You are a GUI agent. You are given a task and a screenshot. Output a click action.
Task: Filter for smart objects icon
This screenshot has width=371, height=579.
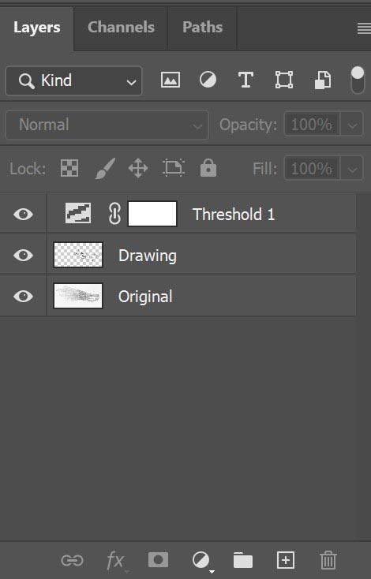pos(323,80)
